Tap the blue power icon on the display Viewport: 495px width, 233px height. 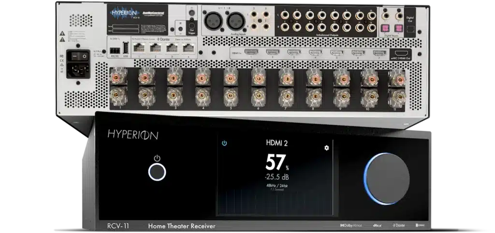coord(224,144)
